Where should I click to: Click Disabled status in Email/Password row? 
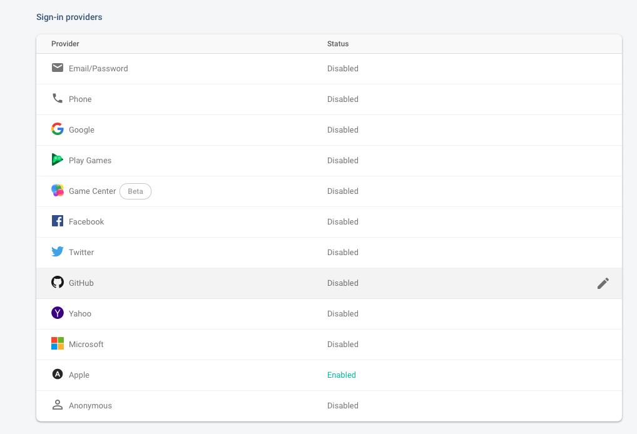(x=343, y=69)
